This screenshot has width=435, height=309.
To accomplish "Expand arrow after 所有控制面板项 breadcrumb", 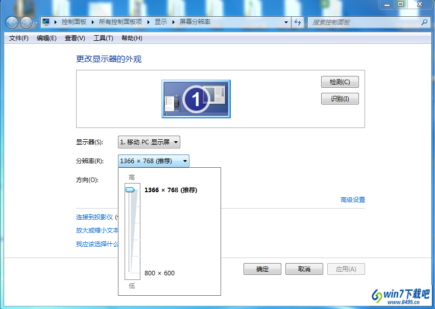I will pyautogui.click(x=149, y=22).
